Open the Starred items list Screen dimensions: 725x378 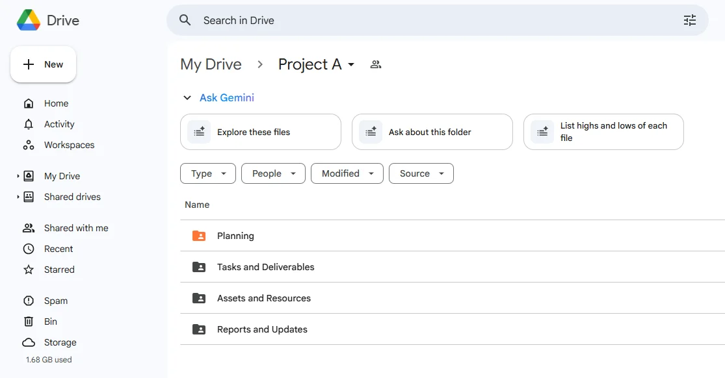[x=59, y=270]
